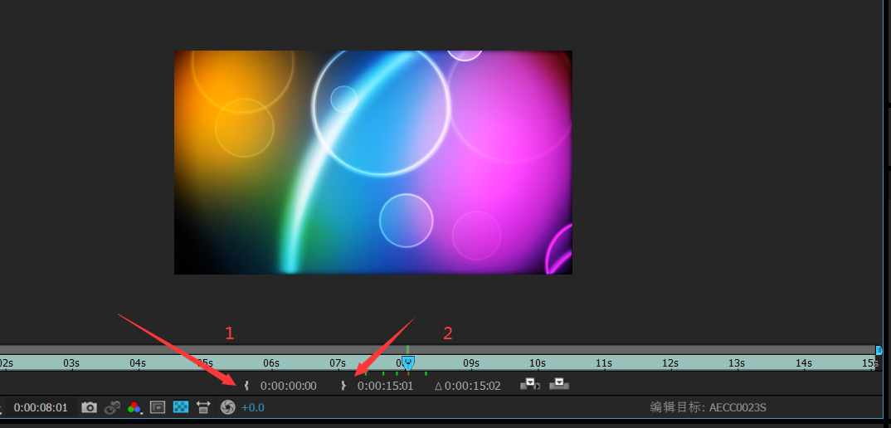The height and width of the screenshot is (428, 891).
Task: Click the Show Snapshot icon
Action: click(x=113, y=407)
